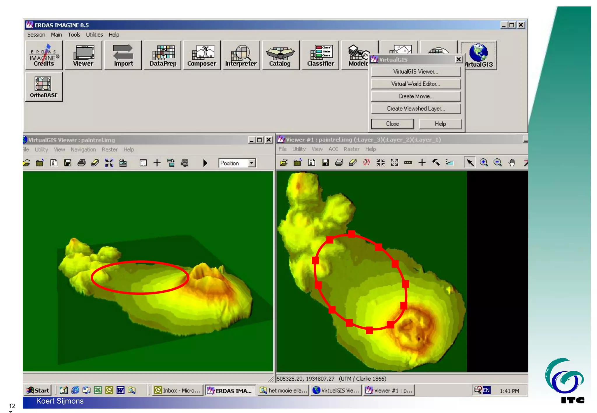Click the EN language indicator in system tray
Viewport: 597px width, 413px height.
(x=486, y=390)
